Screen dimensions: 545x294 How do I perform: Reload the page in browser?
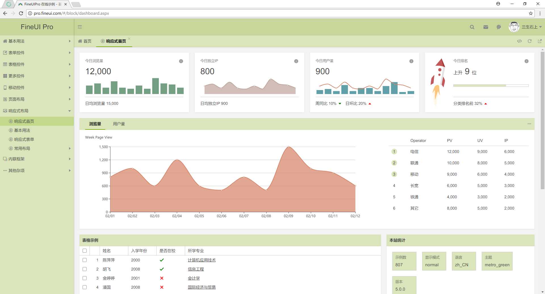[x=21, y=13]
